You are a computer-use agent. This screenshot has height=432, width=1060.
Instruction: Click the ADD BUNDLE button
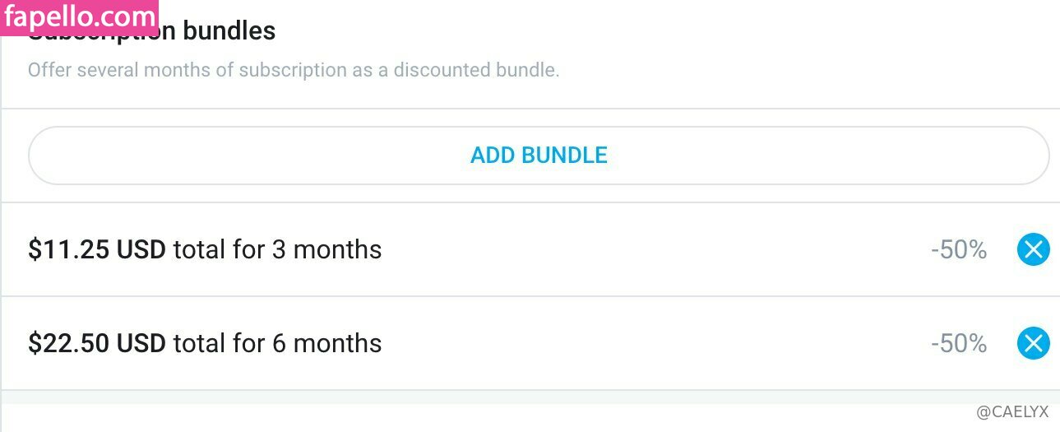pos(539,155)
